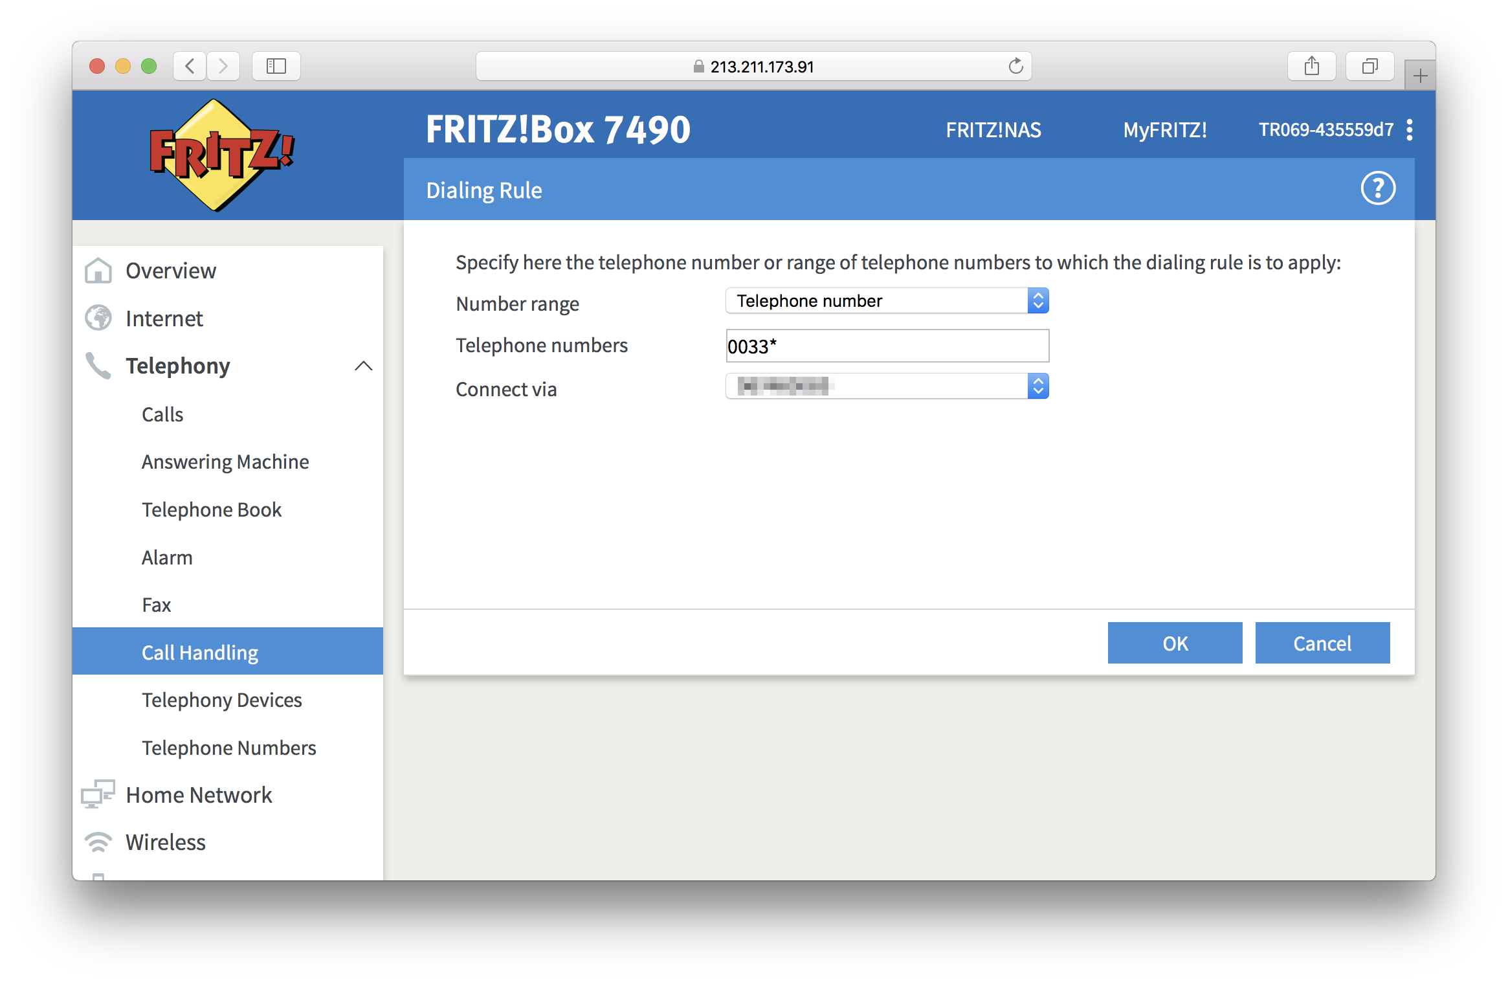This screenshot has width=1508, height=984.
Task: Reload the page with refresh icon
Action: pyautogui.click(x=1015, y=66)
